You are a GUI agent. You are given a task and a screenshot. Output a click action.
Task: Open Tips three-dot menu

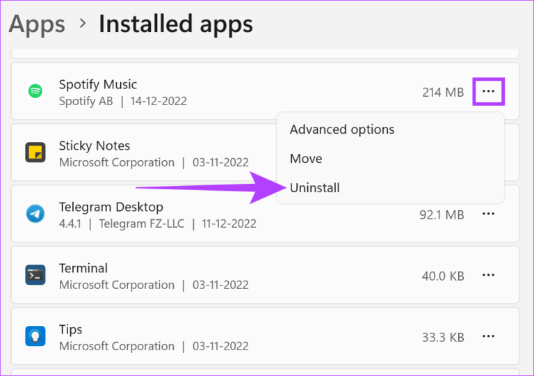pyautogui.click(x=488, y=336)
